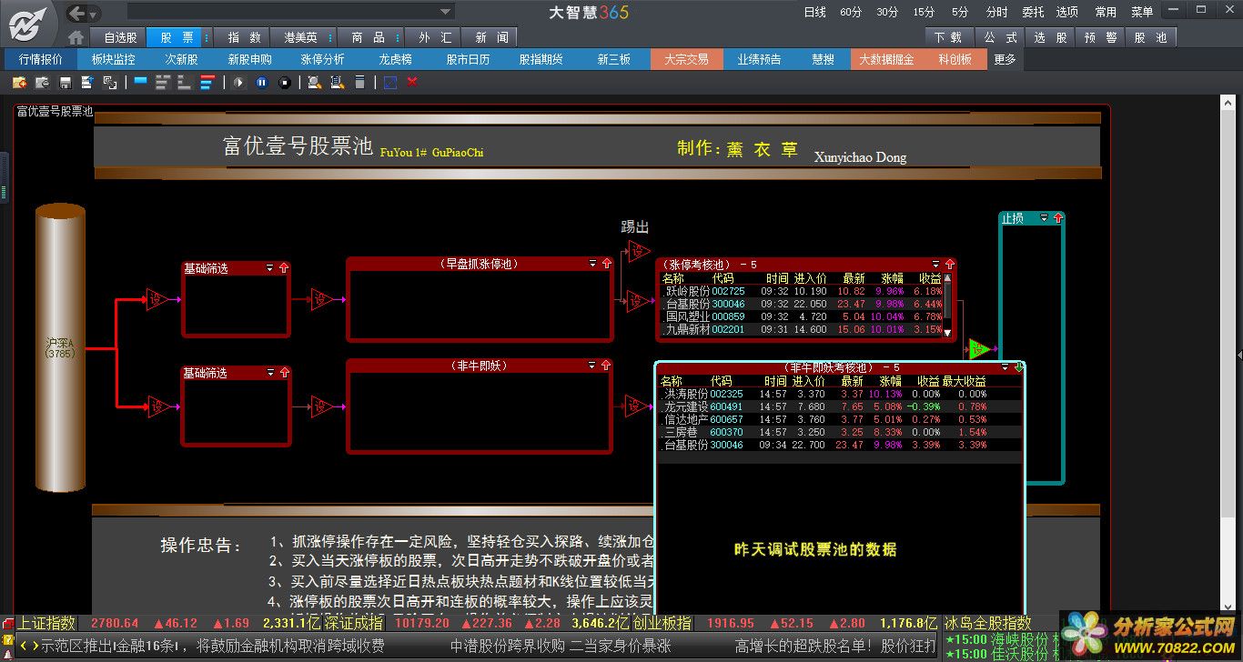
Task: Click the blue fullscreen frame icon
Action: [390, 82]
